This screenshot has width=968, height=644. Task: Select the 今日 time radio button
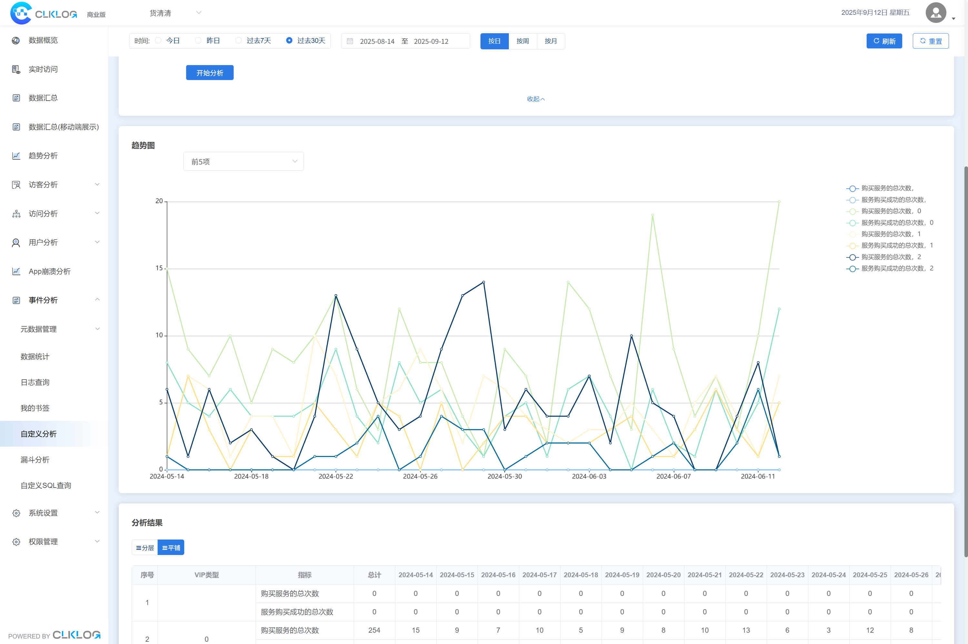[x=158, y=41]
